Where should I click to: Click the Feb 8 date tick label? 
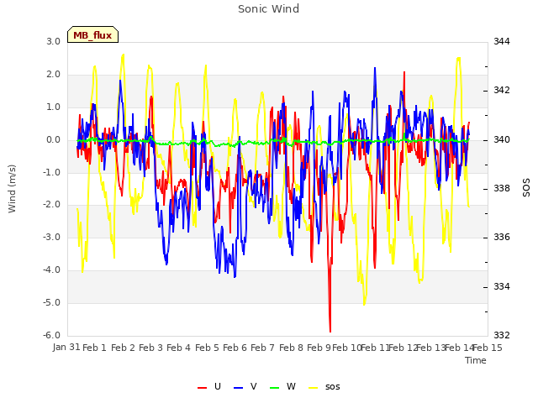291,348
